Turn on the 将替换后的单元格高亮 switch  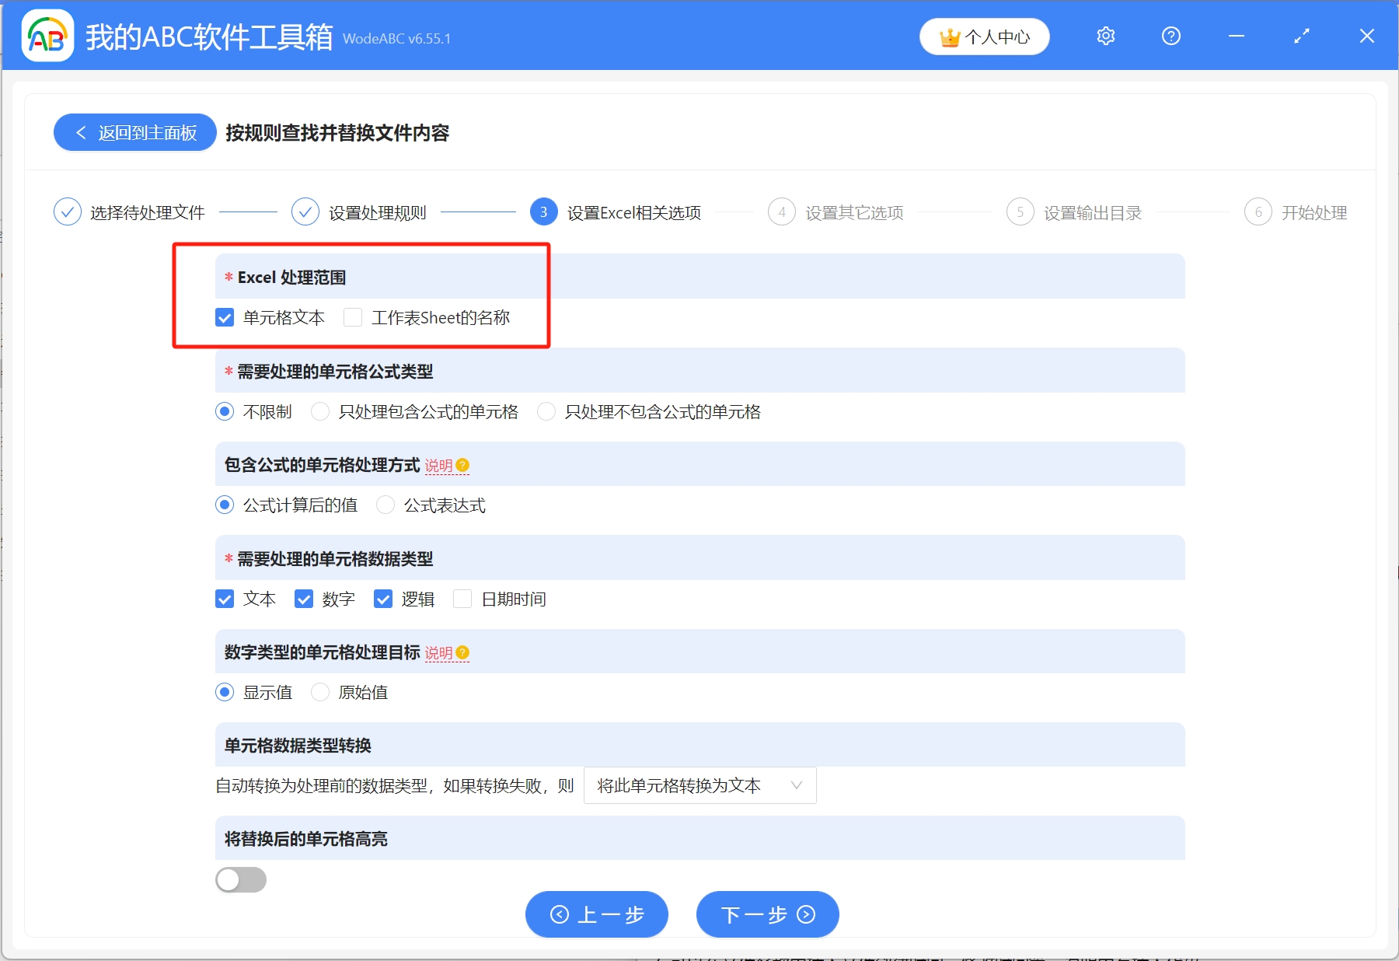click(241, 879)
